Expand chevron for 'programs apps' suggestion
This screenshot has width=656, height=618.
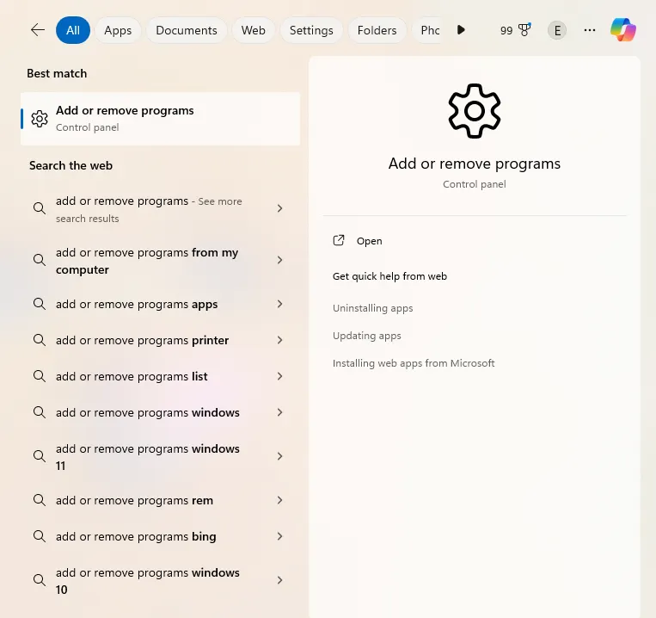click(x=280, y=304)
